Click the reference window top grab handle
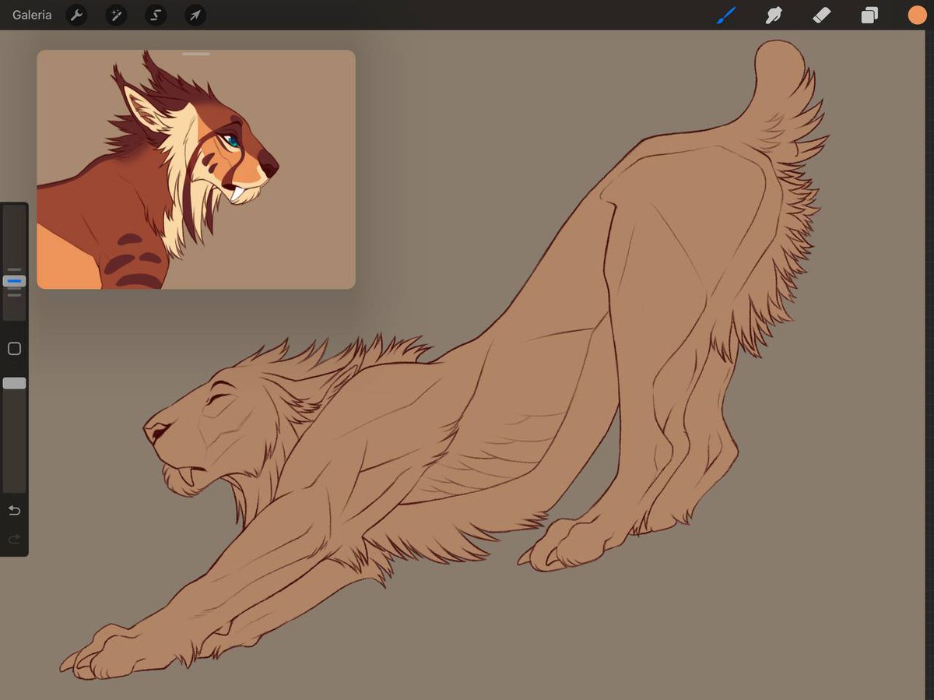934x700 pixels. tap(196, 54)
